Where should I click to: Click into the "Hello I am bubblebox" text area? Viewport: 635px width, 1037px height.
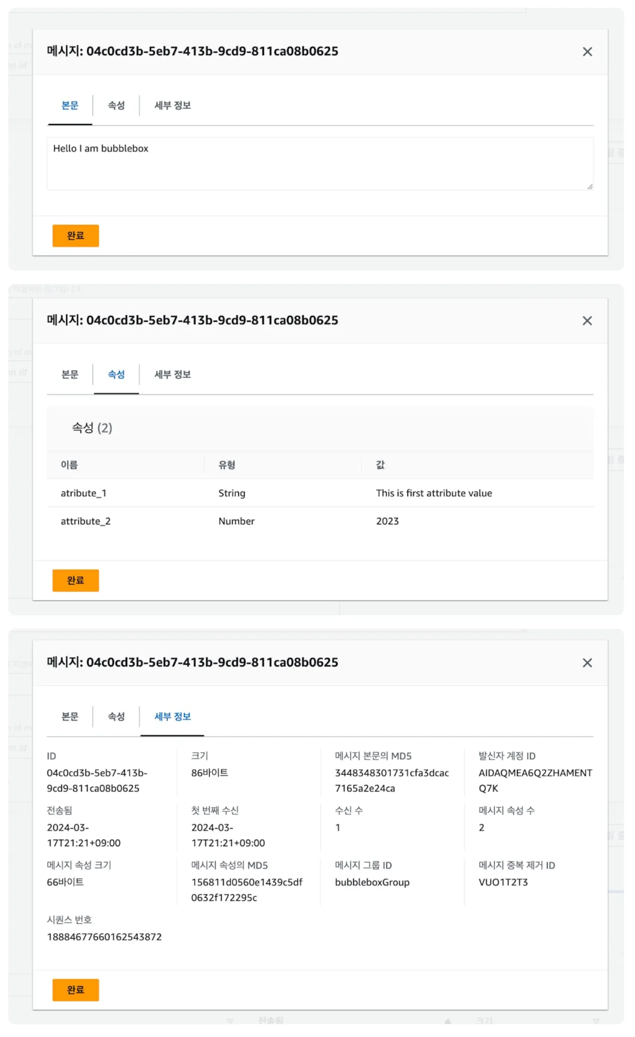320,164
